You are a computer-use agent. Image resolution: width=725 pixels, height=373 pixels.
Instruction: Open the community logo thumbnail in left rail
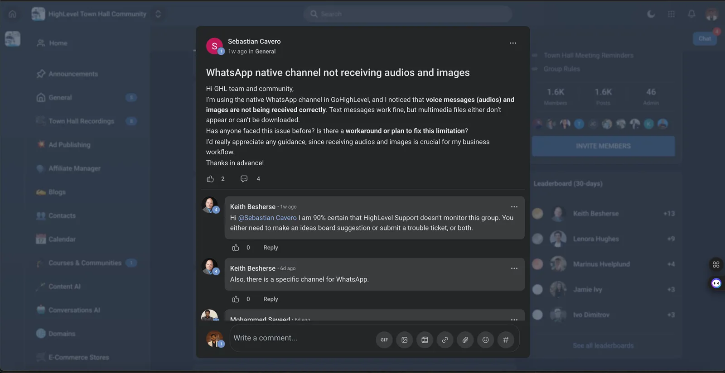point(13,39)
